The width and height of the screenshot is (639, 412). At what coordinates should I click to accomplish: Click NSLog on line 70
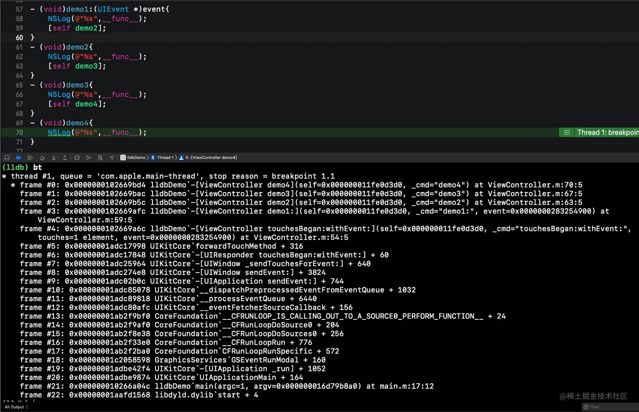coord(59,132)
